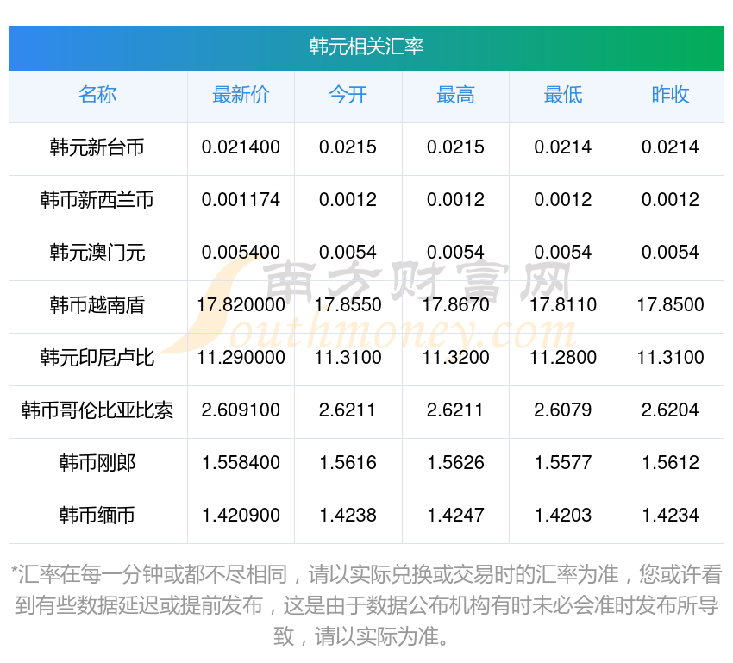Click the 韩元相关汇率 table title banner
Screen dimensions: 733x663
(366, 47)
